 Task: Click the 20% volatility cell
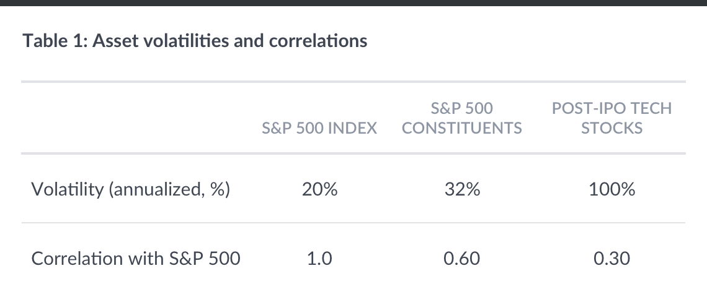pyautogui.click(x=319, y=189)
